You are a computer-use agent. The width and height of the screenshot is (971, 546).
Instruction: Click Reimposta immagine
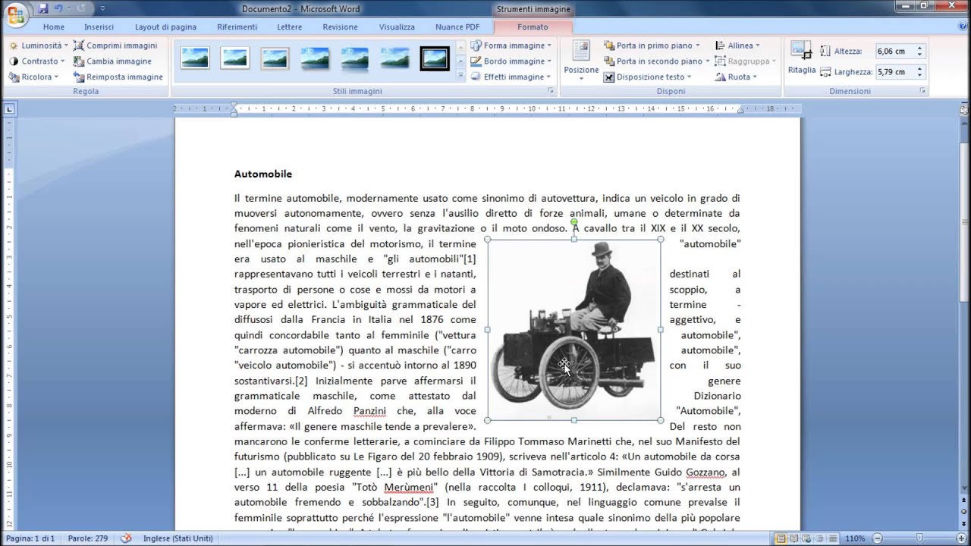(x=118, y=77)
